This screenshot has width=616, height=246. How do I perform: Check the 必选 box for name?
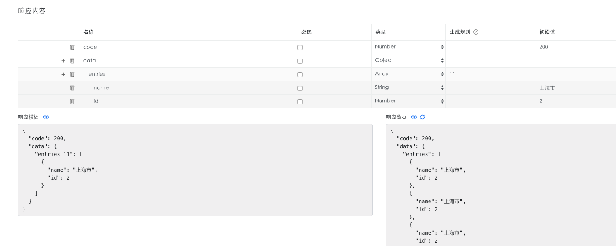(300, 88)
